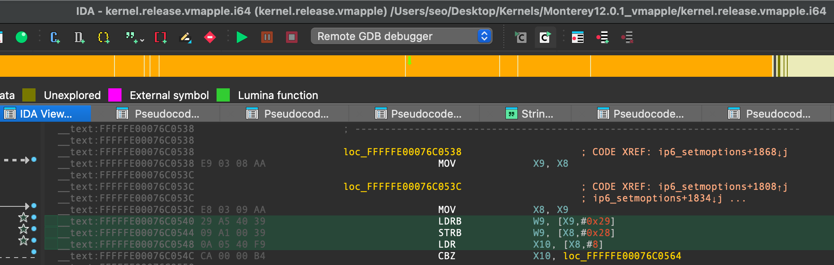This screenshot has width=834, height=265.
Task: Click the delete breakpoint toolbar icon
Action: (x=627, y=38)
